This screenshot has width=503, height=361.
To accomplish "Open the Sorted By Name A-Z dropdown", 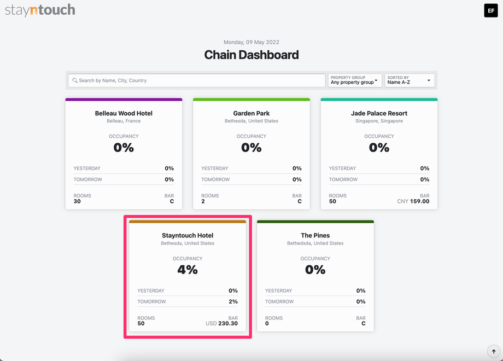I will point(410,80).
